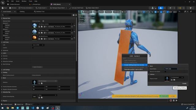Open the Help menu
Viewport: 196px width, 110px height.
[36, 1]
